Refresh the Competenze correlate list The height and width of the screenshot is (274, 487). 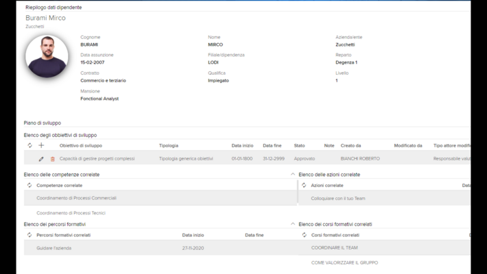(x=29, y=186)
